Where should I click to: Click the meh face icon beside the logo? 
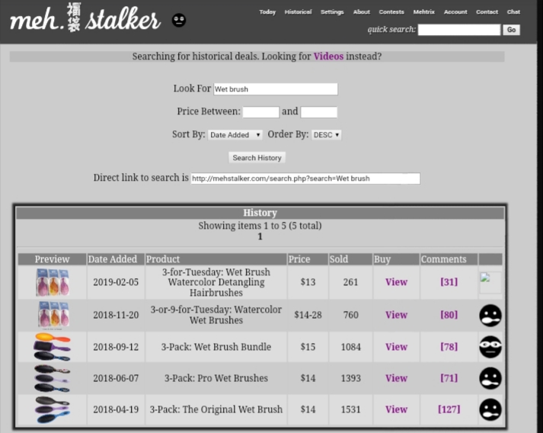179,21
